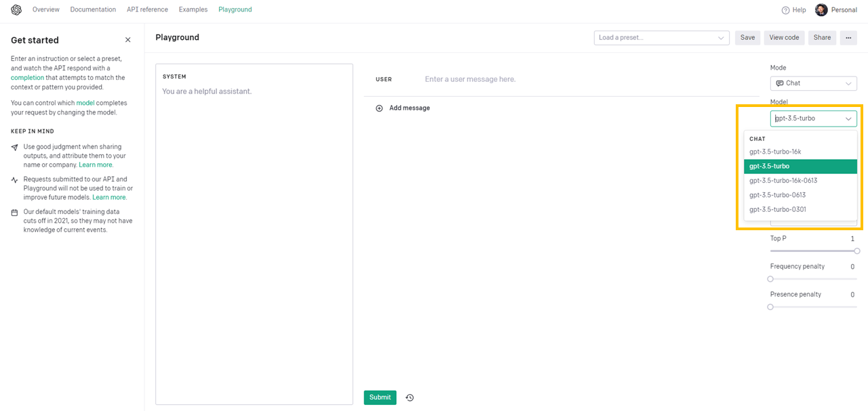Select the highlighted gpt-3.5-turbo option
The width and height of the screenshot is (868, 411).
pos(801,167)
